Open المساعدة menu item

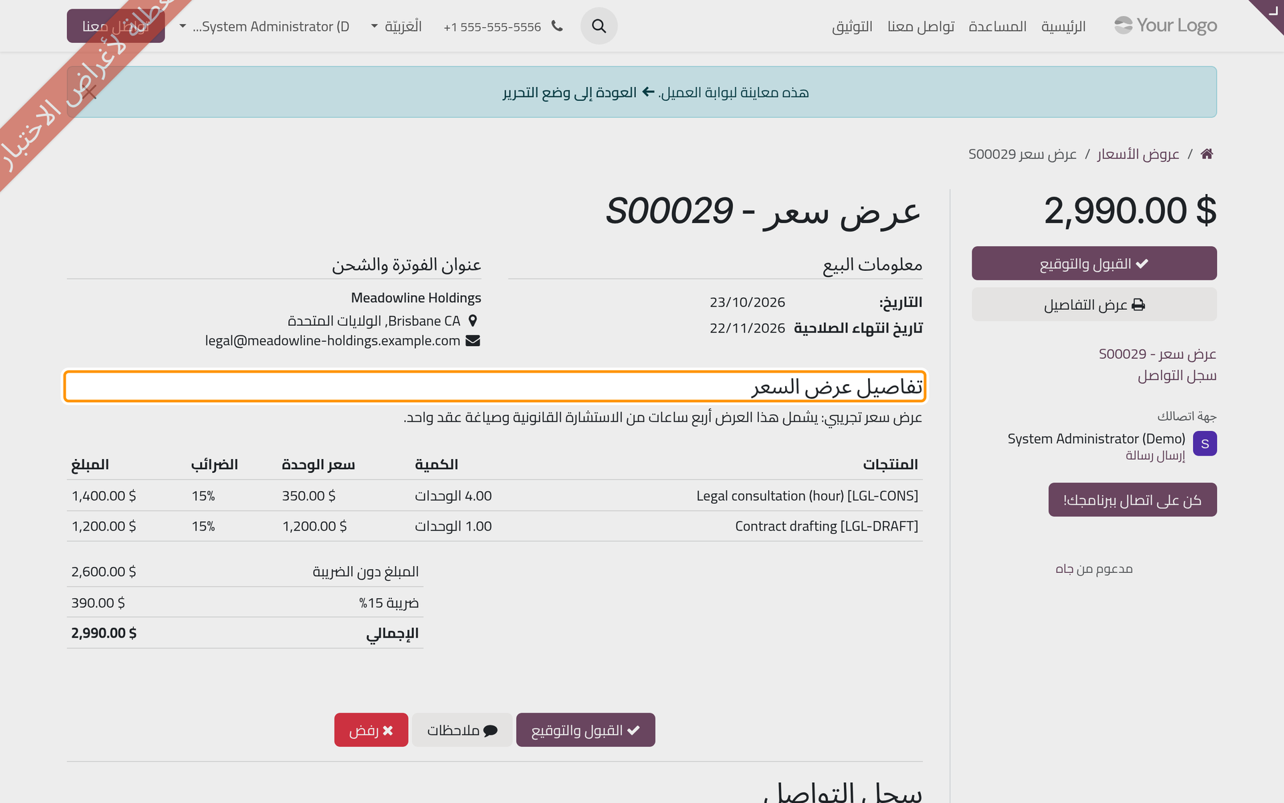click(x=997, y=26)
